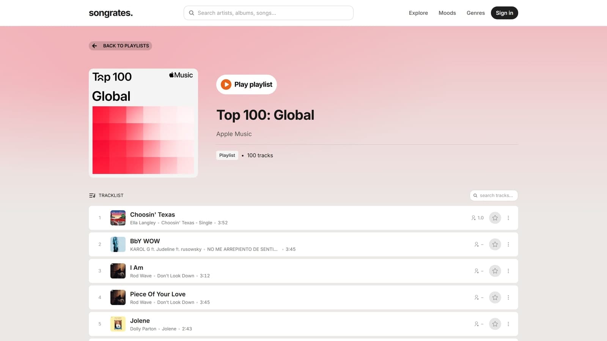The image size is (607, 341).
Task: Open Piece Of Your Love album thumbnail
Action: point(118,297)
